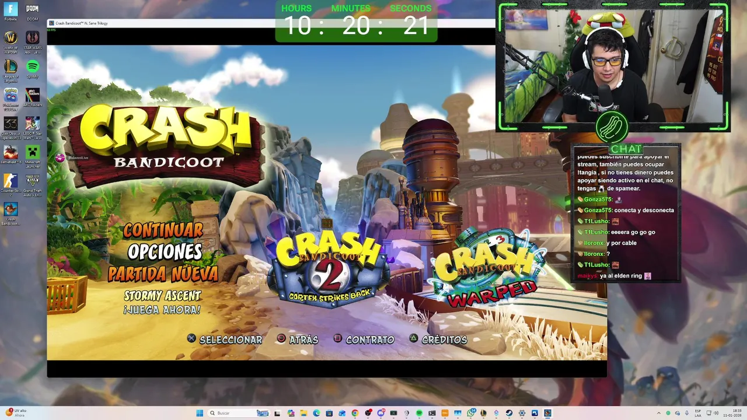Screen dimensions: 747x420
Task: Click chat message "conecta y desconecta"
Action: point(644,210)
